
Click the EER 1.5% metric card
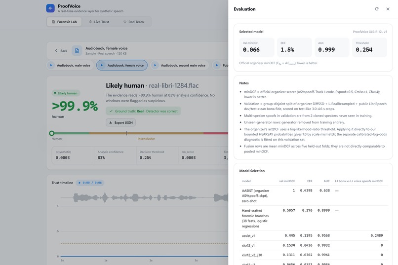[294, 47]
